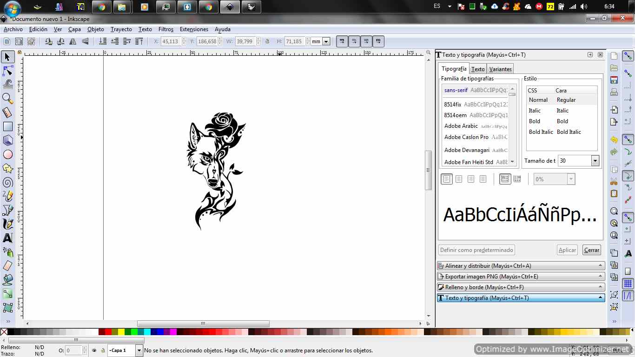Switch to the Variantes tab

pyautogui.click(x=501, y=69)
